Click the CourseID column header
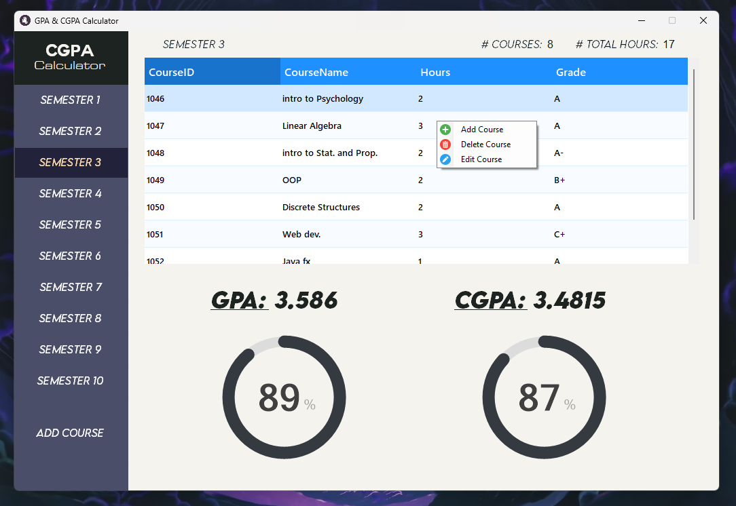The height and width of the screenshot is (506, 736). coord(172,72)
